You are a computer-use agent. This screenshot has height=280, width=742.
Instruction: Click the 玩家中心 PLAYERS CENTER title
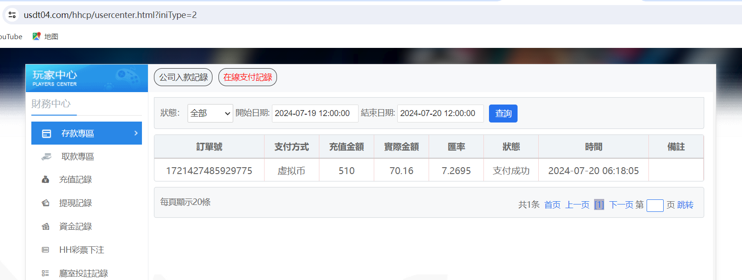click(x=55, y=78)
